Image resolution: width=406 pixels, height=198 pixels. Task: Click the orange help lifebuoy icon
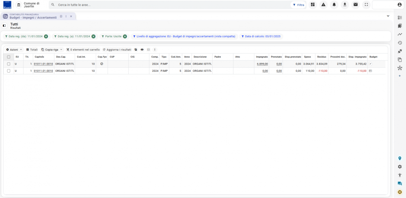(400, 192)
